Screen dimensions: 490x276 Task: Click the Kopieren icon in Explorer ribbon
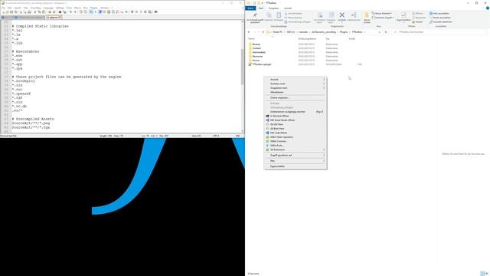(269, 15)
